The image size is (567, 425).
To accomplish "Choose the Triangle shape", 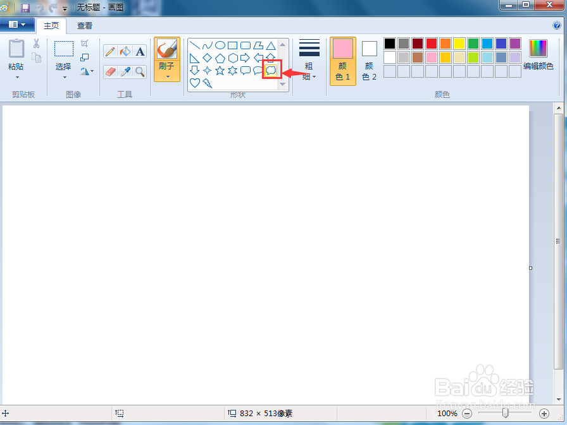I will (271, 45).
